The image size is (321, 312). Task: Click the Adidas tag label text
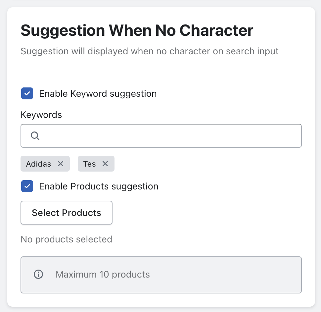(39, 164)
